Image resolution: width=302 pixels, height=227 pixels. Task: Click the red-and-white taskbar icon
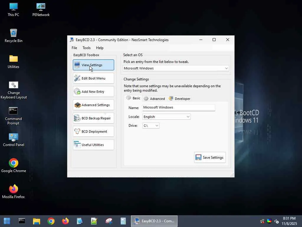[109, 221]
